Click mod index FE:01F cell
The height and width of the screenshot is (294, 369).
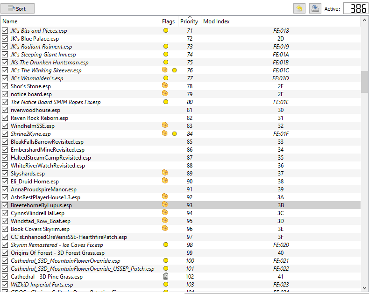click(281, 134)
